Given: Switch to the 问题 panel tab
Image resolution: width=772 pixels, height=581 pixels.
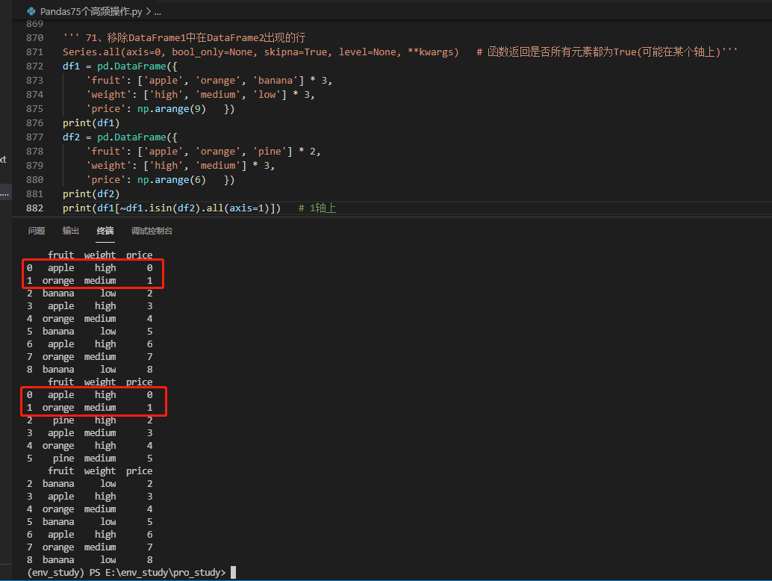Looking at the screenshot, I should 37,231.
